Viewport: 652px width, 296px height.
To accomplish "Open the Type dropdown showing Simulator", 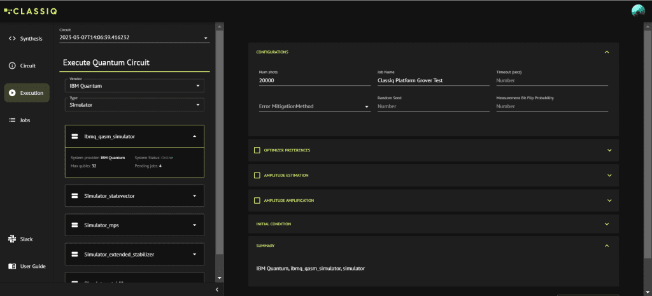I will (135, 104).
